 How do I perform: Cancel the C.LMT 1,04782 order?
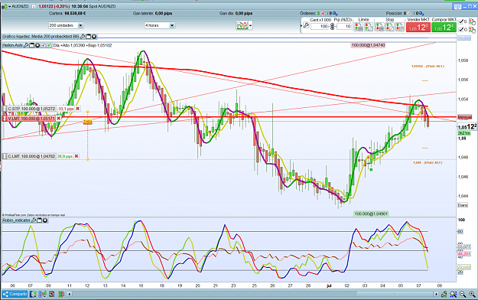coord(76,156)
